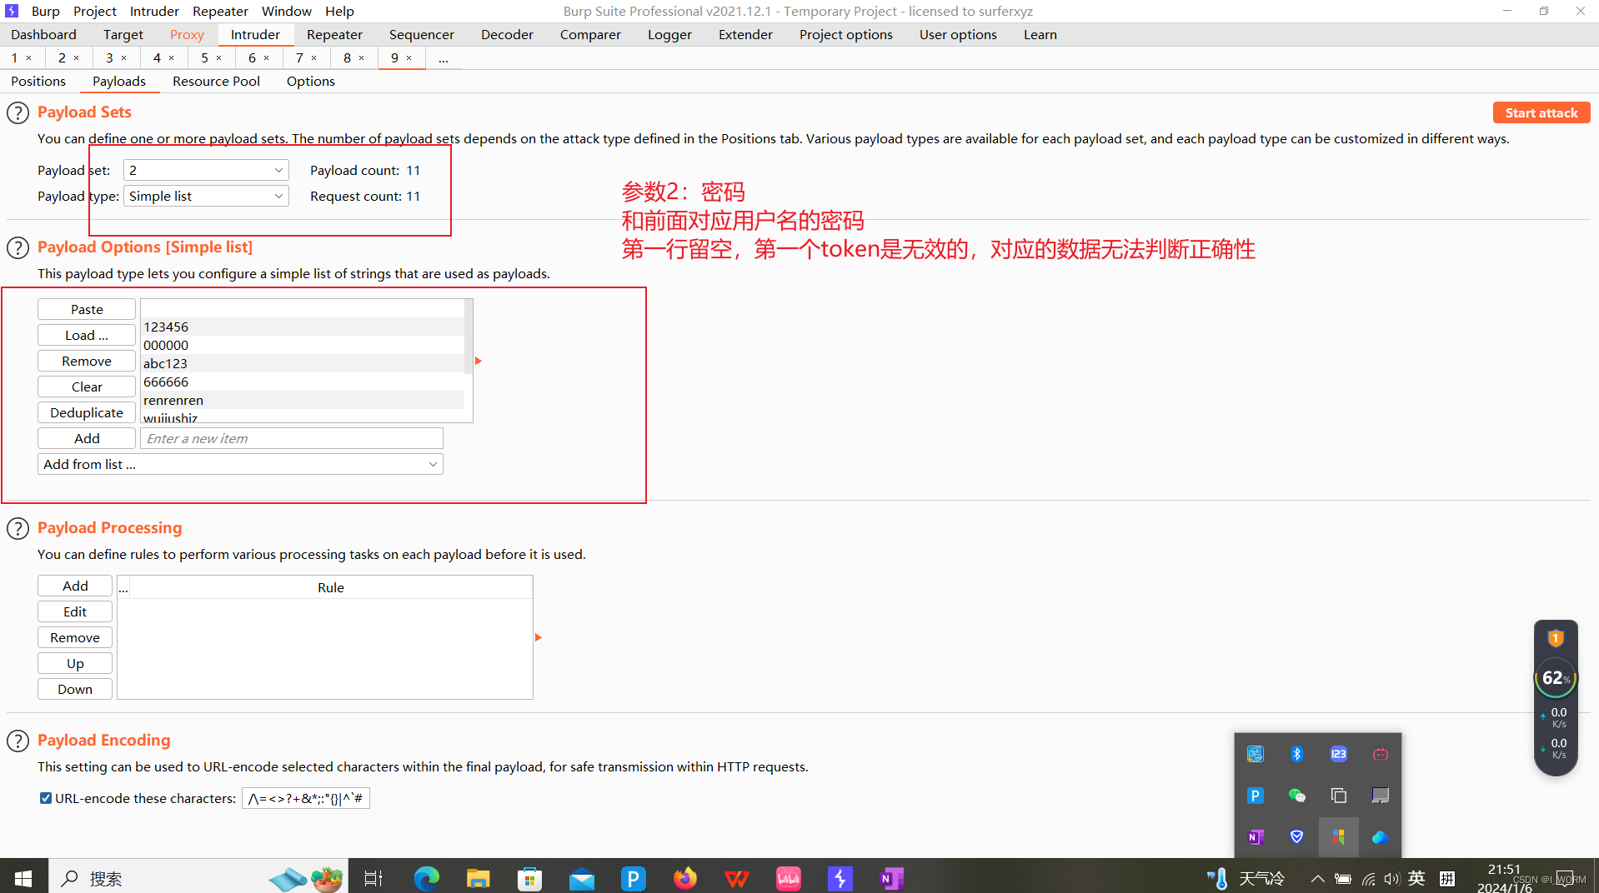Image resolution: width=1599 pixels, height=893 pixels.
Task: Click orange arrow beside payload list
Action: (479, 361)
